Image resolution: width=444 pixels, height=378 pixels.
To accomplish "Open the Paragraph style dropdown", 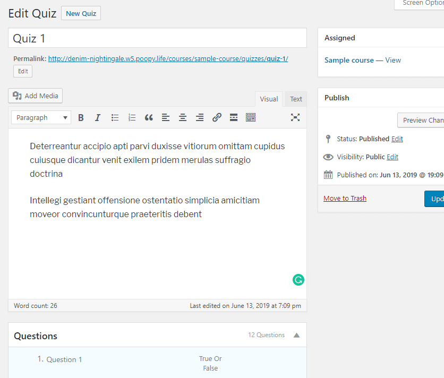I will click(40, 117).
